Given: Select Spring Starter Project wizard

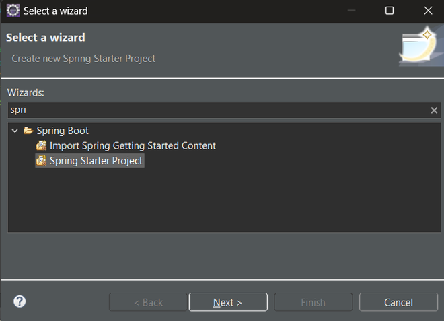Looking at the screenshot, I should click(x=96, y=161).
